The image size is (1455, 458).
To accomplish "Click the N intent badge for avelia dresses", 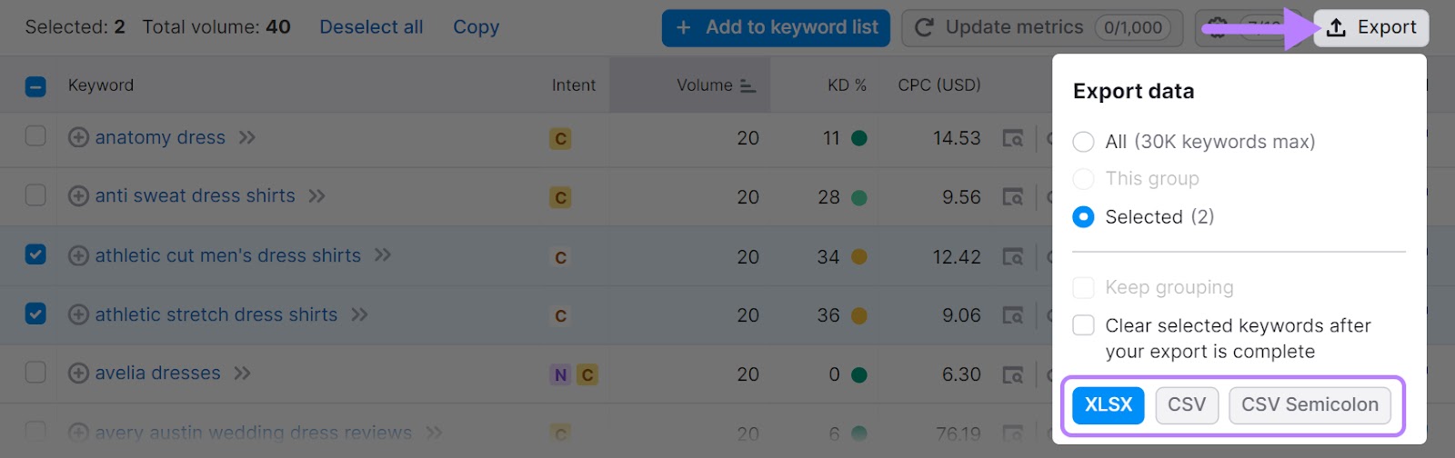I will tap(560, 375).
